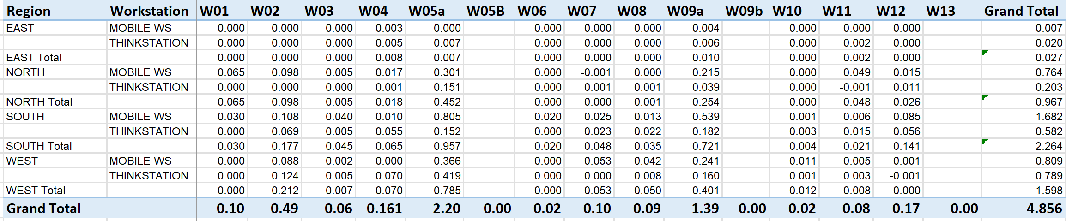
Task: Click WEST THINKSTATION value under W02
Action: coord(285,176)
